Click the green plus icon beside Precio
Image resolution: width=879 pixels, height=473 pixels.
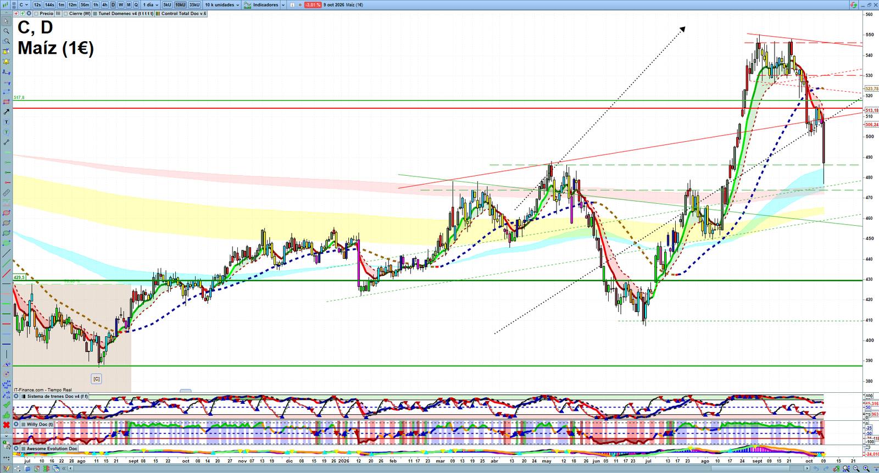[x=23, y=13]
